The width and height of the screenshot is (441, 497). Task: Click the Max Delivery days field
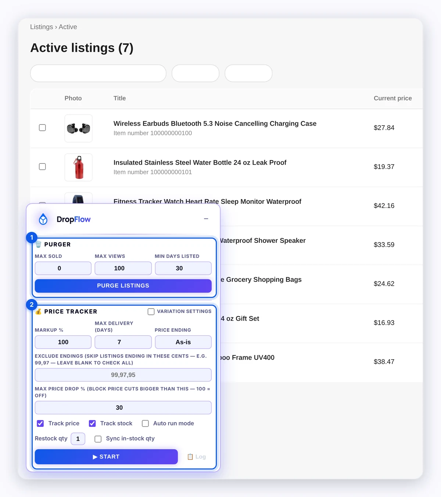click(123, 342)
